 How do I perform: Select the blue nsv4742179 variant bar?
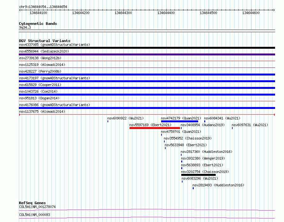(180, 121)
